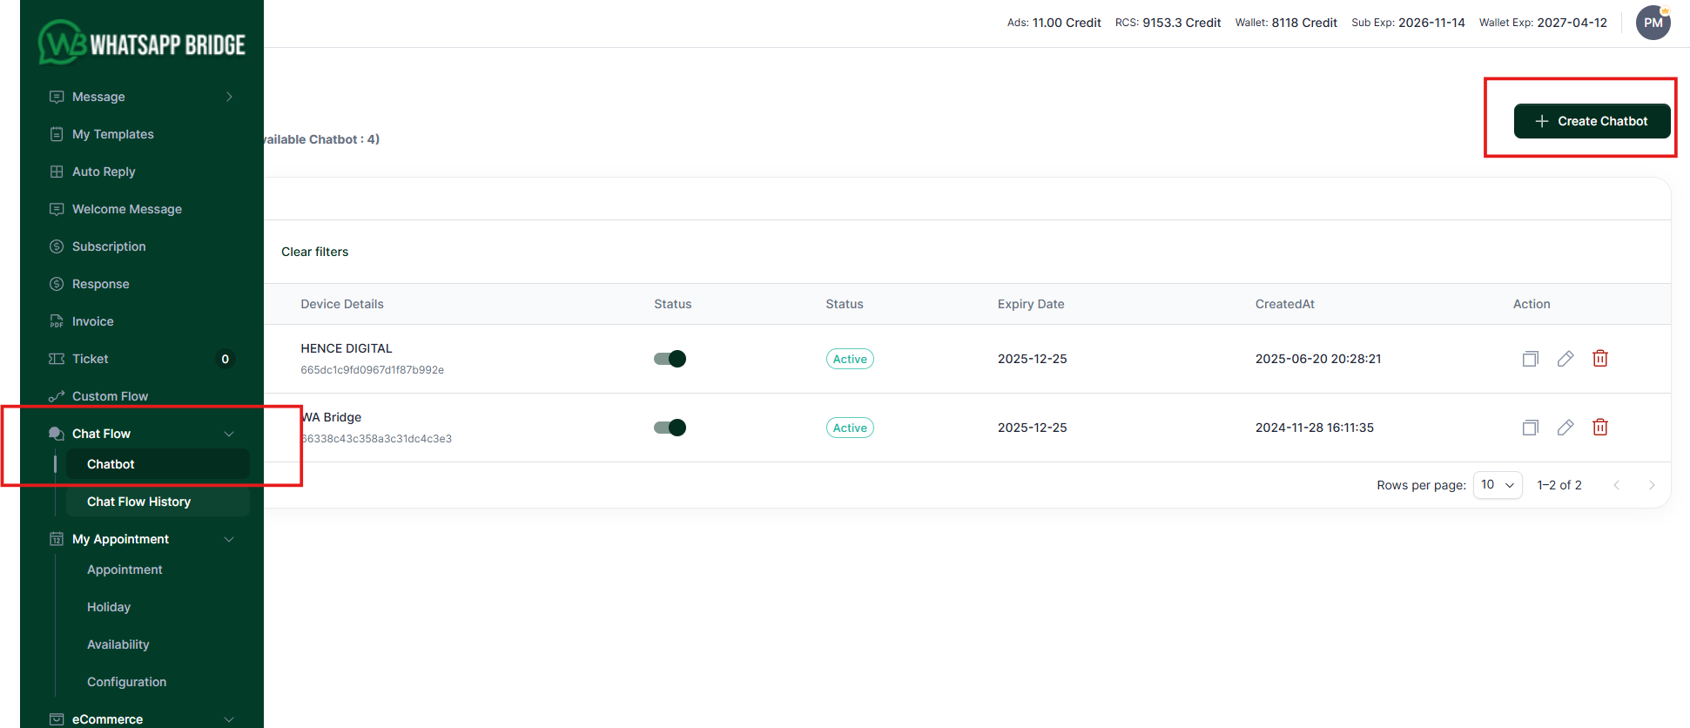Viewport: 1690px width, 728px height.
Task: Click the trash icon for WA Bridge
Action: coord(1599,428)
